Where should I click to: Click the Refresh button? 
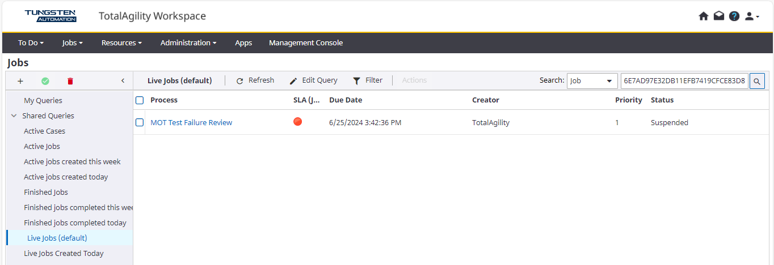[255, 80]
